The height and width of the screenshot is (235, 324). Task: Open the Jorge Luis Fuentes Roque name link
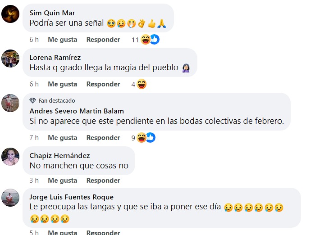coord(72,197)
